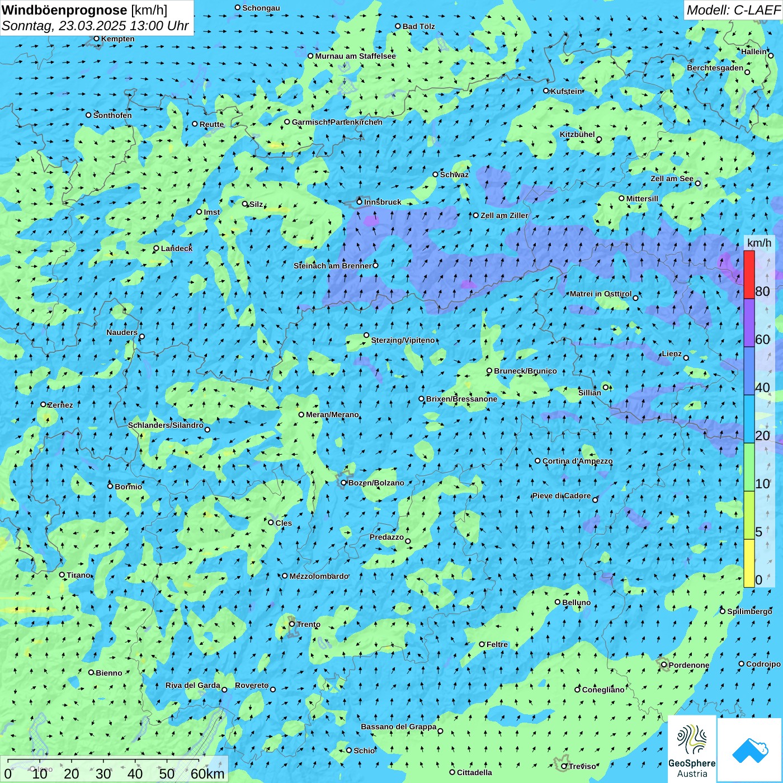Viewport: 783px width, 783px height.
Task: Click the Murnau am Staffelsee label
Action: tap(355, 56)
